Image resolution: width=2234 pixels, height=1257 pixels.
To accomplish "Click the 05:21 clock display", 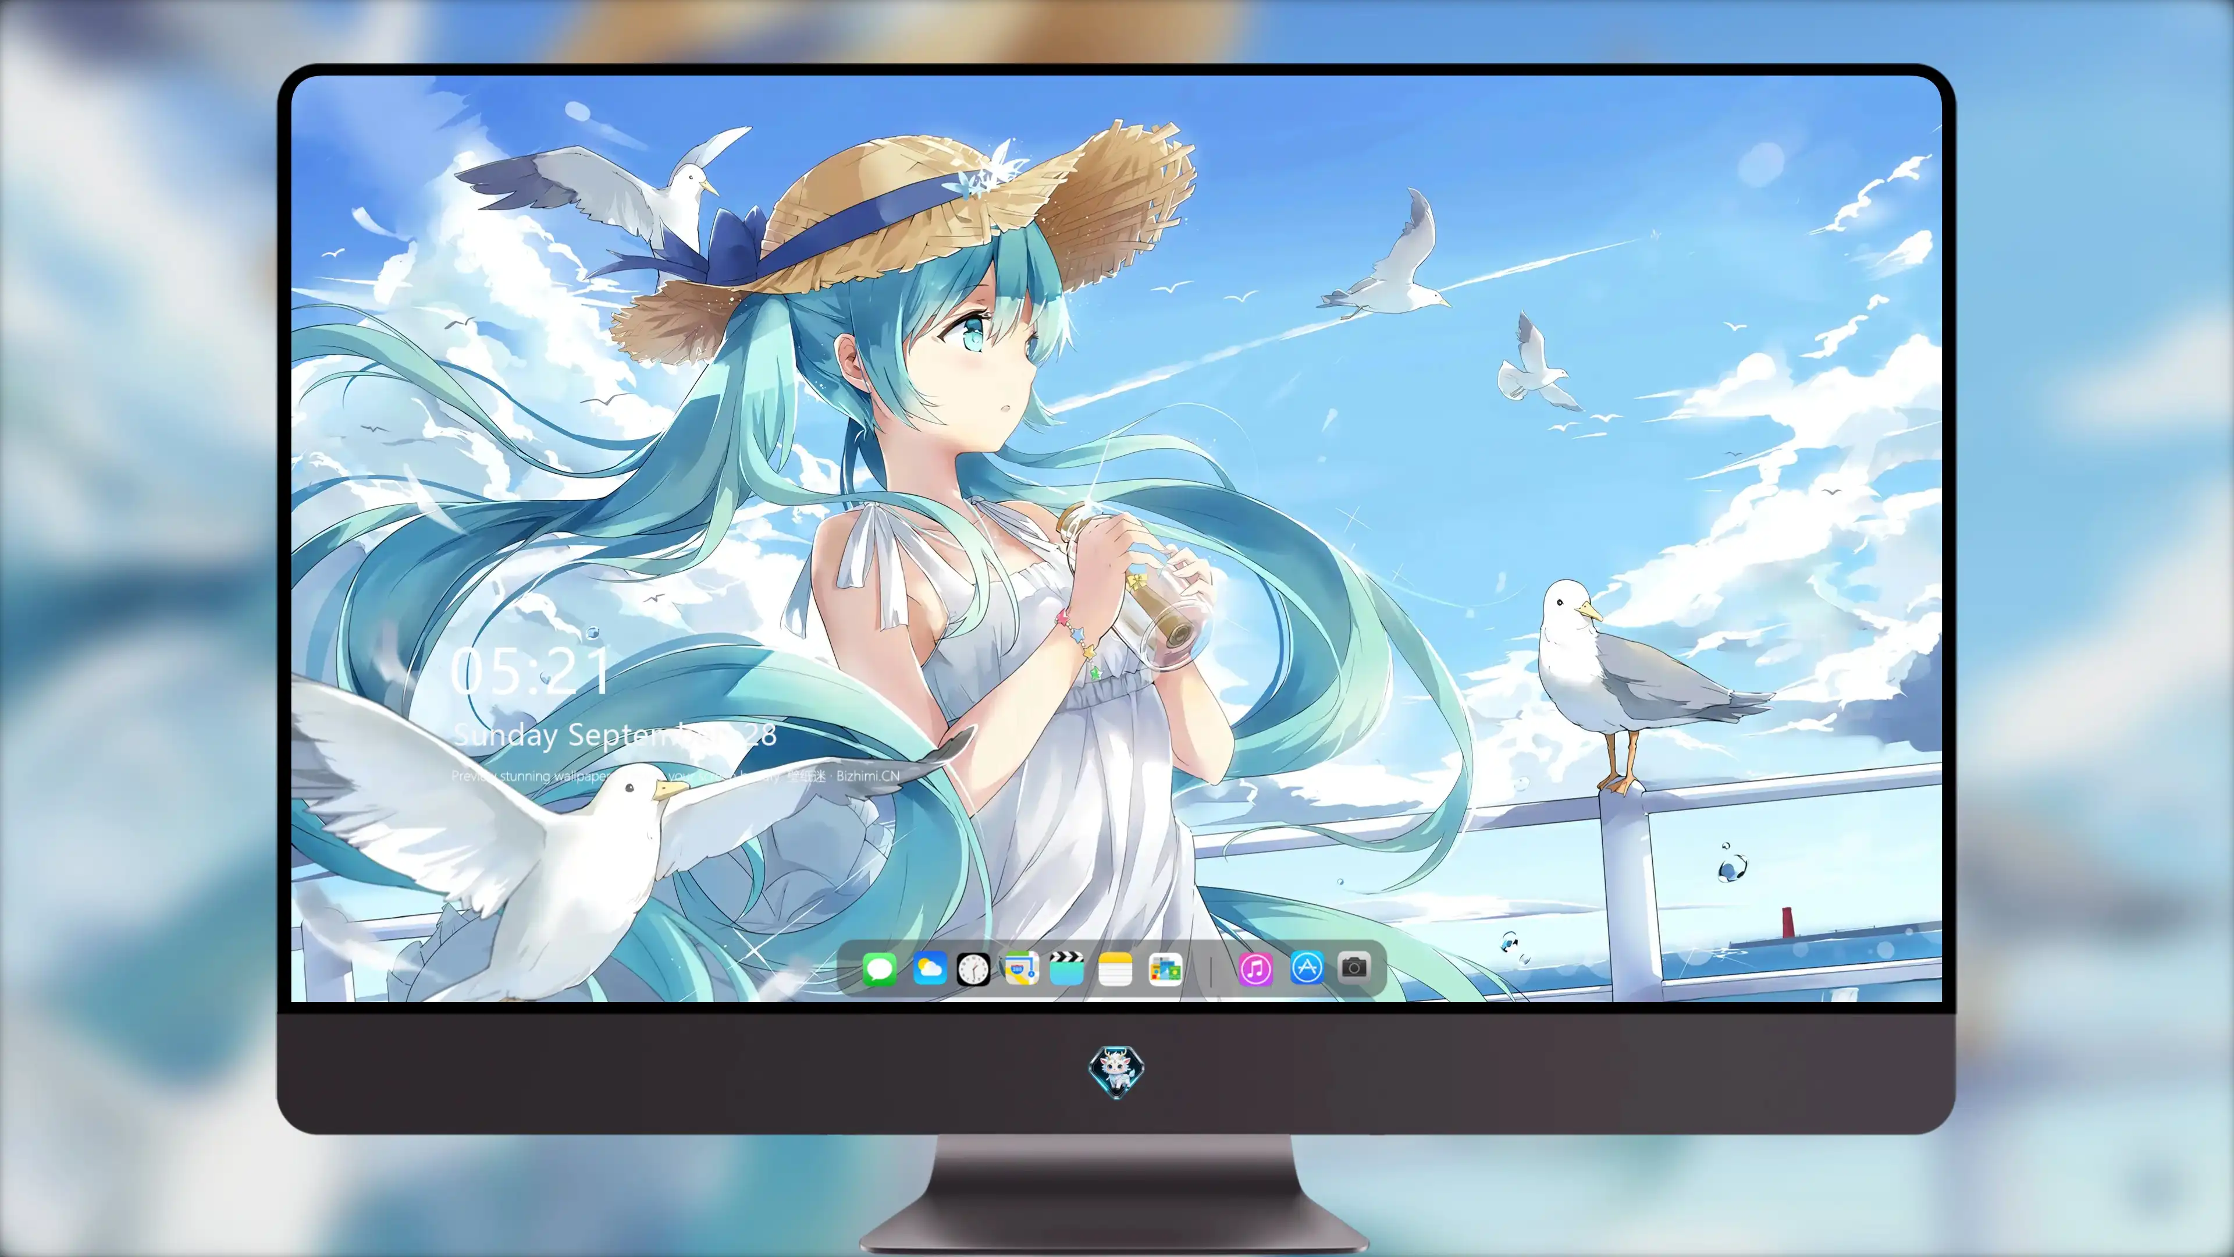I will coord(531,670).
